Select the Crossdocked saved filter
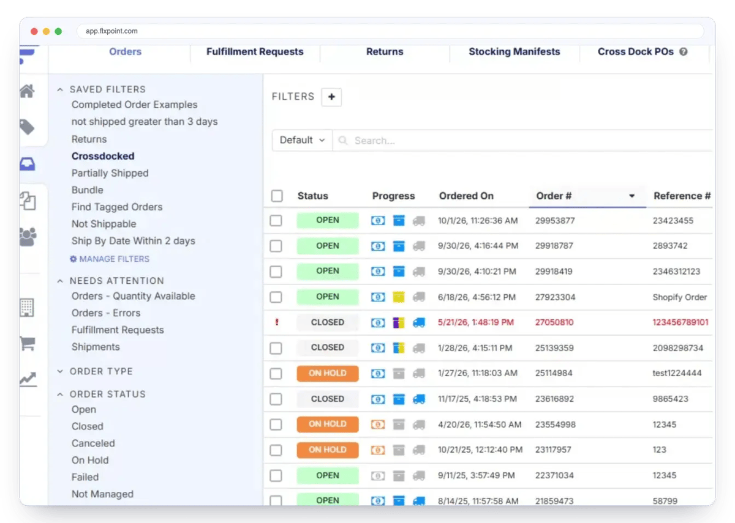The width and height of the screenshot is (735, 523). (103, 156)
